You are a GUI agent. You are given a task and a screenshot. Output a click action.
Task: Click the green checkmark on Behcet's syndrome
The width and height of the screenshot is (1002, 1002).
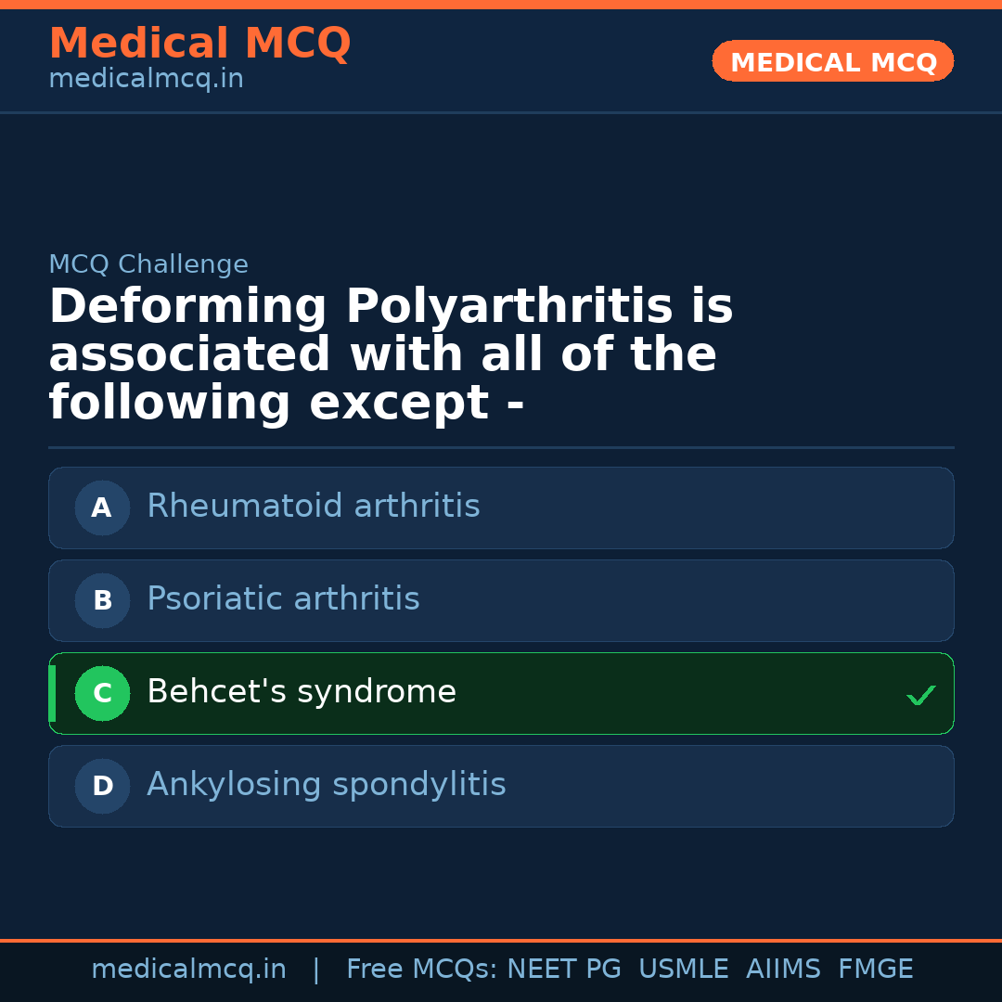[920, 695]
